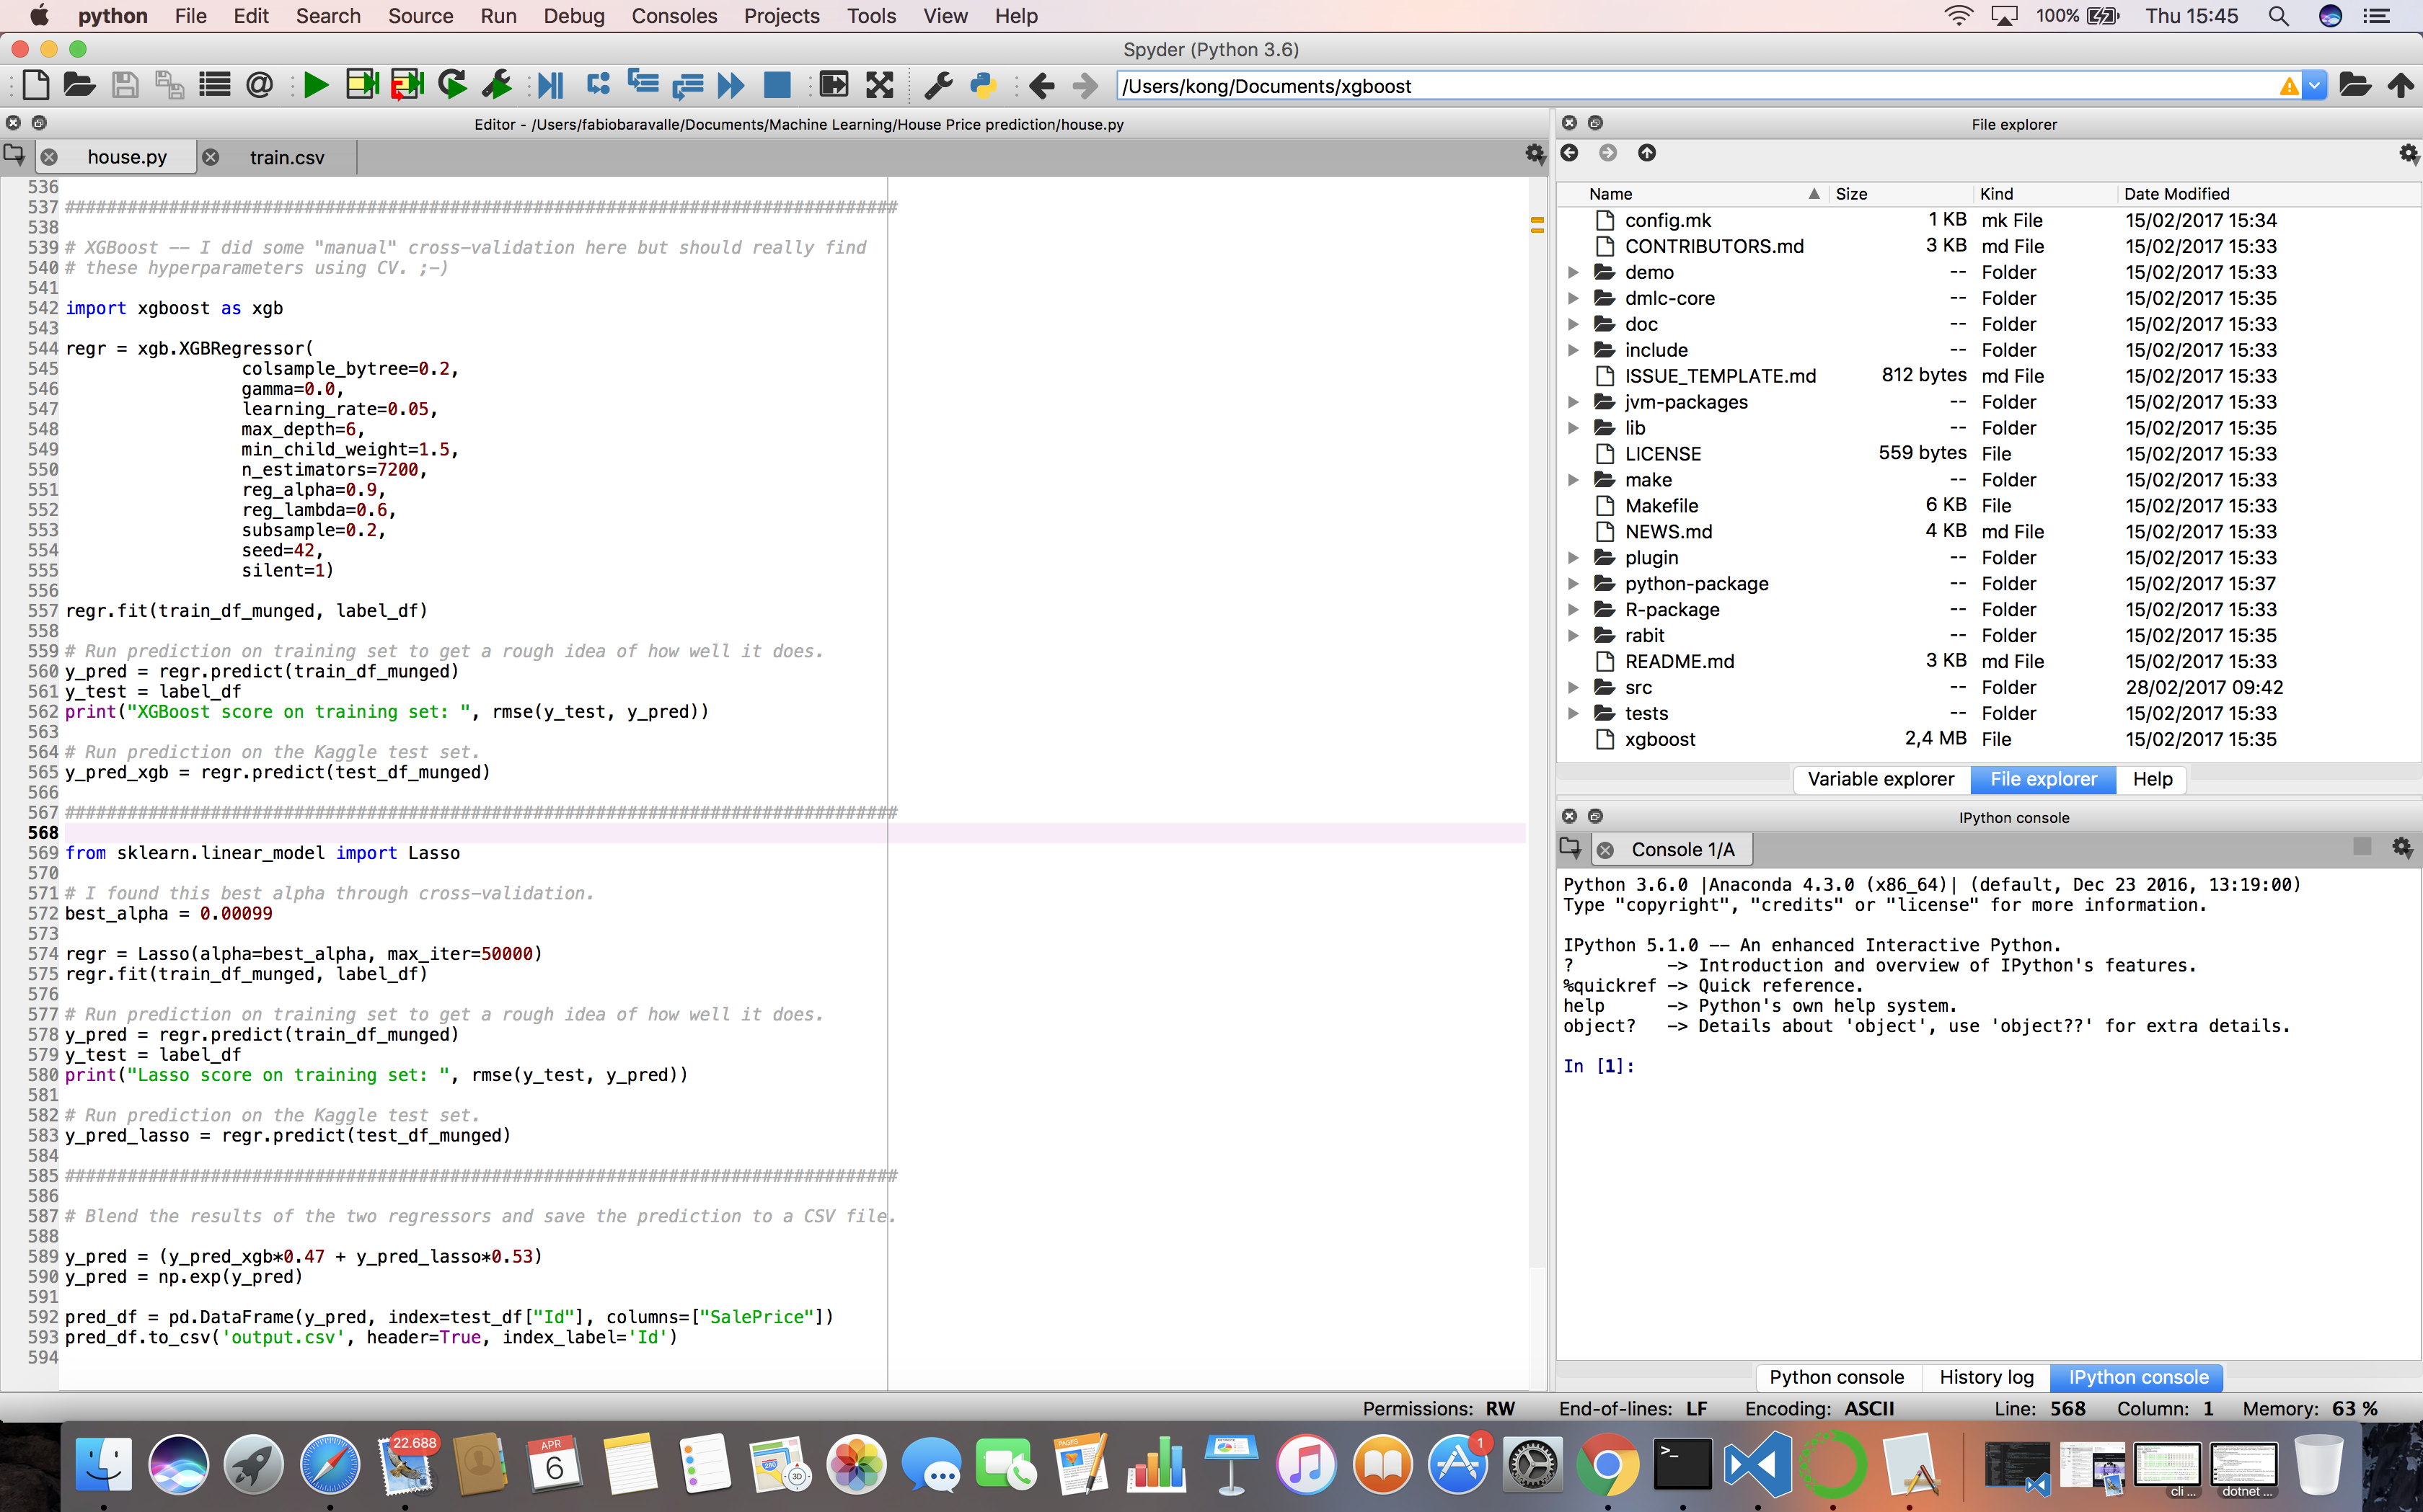Expand the include folder
The image size is (2423, 1512).
pos(1573,350)
